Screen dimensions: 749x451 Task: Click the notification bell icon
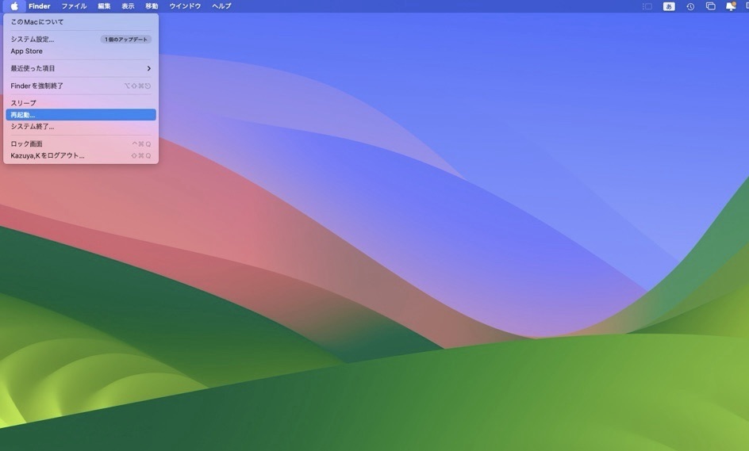(730, 6)
